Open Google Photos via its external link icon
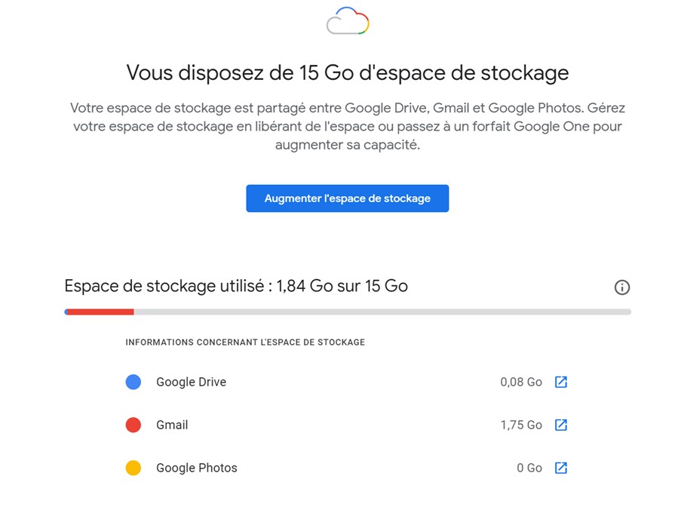This screenshot has height=516, width=684. pyautogui.click(x=560, y=468)
